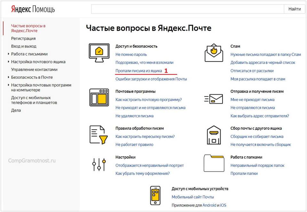This screenshot has width=307, height=212.
Task: Click the Настройки sliders icon
Action: pos(99,164)
